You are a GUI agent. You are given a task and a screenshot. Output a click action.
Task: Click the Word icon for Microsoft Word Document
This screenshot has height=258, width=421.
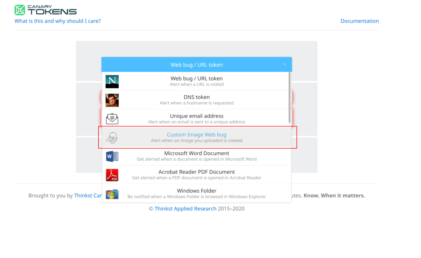(x=112, y=157)
